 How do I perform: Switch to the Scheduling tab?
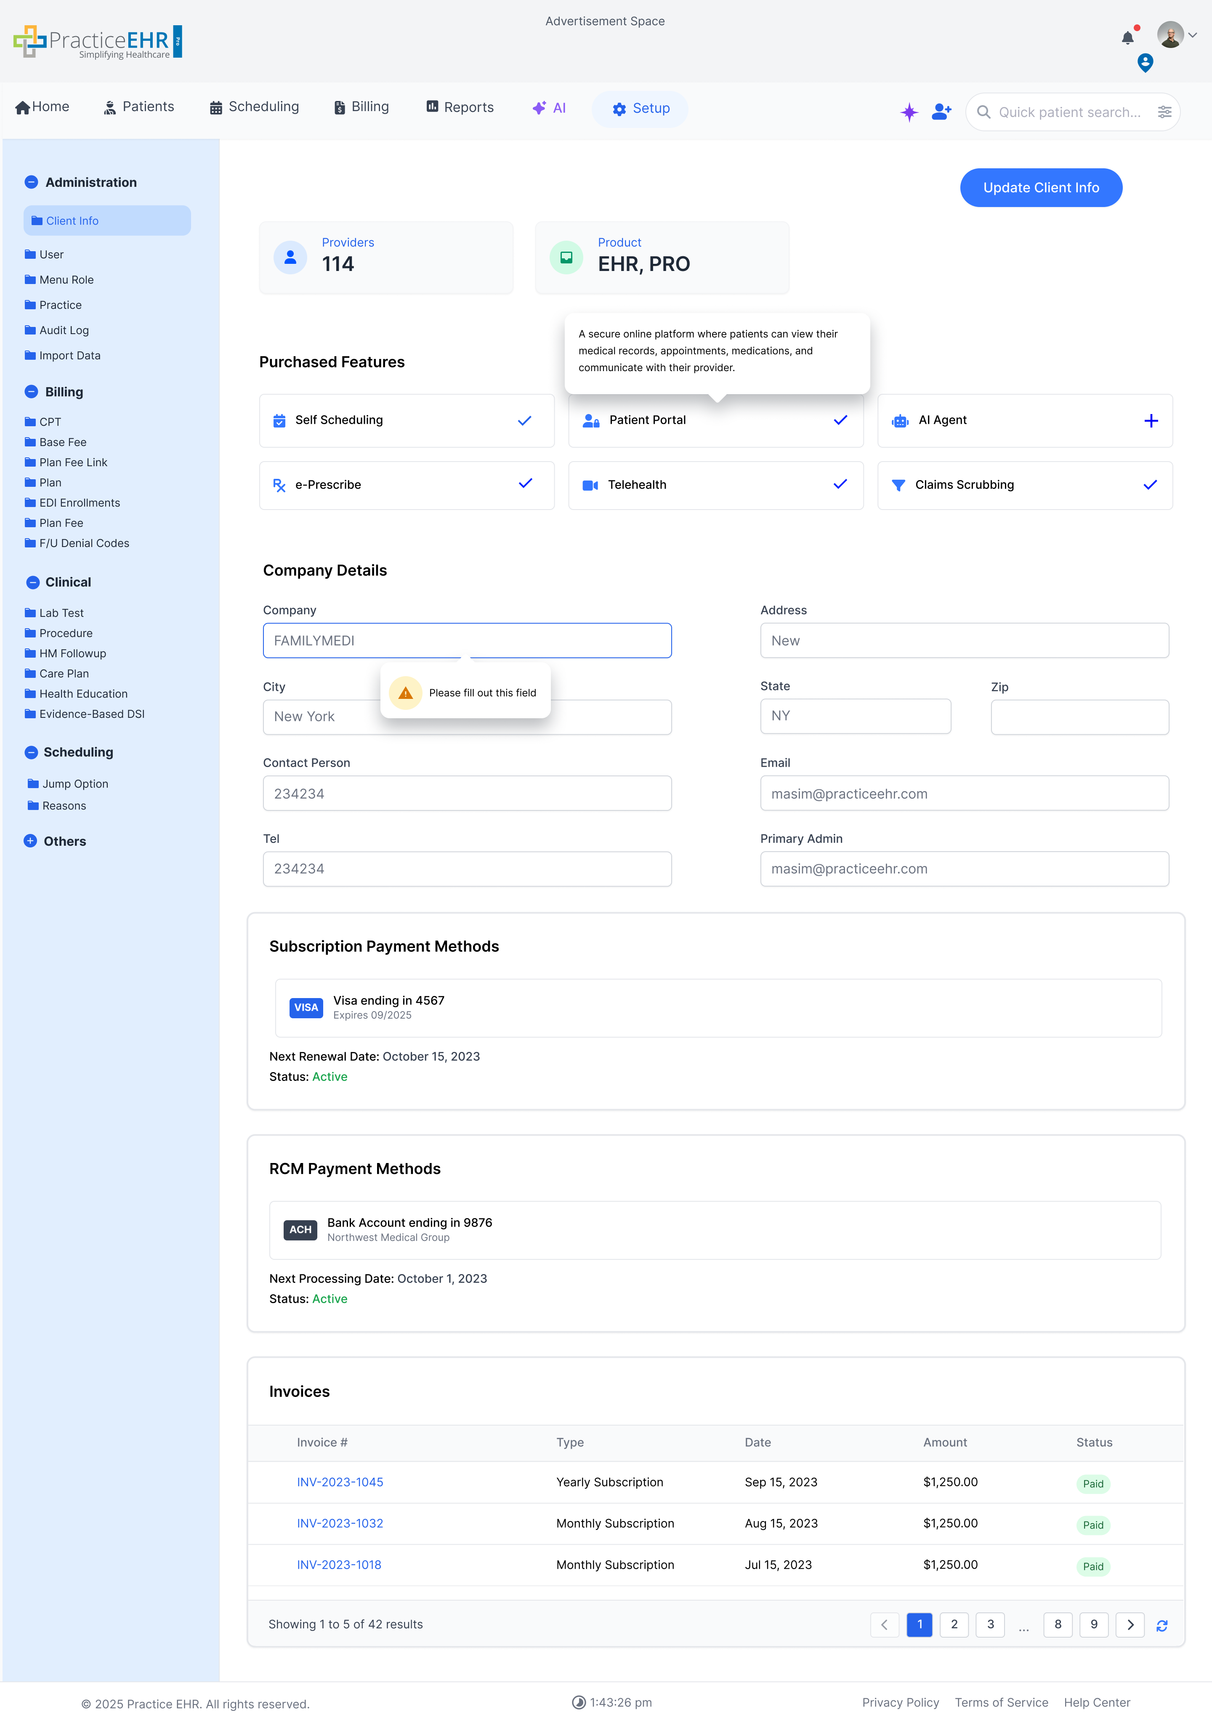pos(253,107)
